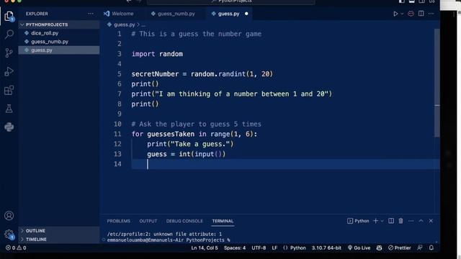Select the guess.py editor tab
Viewport: 461px width, 259px height.
coord(228,14)
